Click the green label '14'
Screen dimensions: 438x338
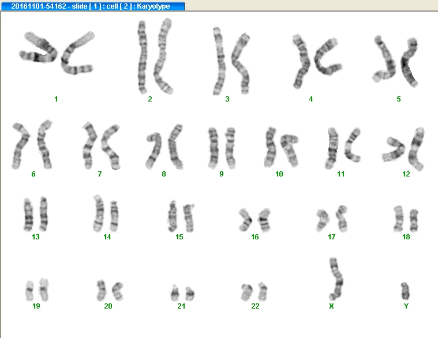(107, 237)
